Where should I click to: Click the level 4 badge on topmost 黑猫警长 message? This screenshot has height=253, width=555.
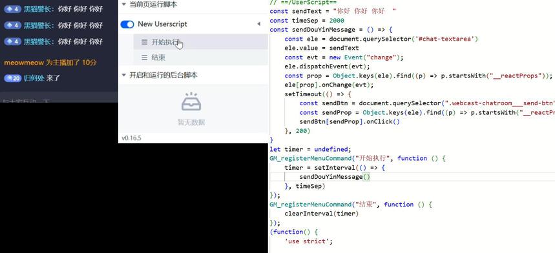(13, 9)
